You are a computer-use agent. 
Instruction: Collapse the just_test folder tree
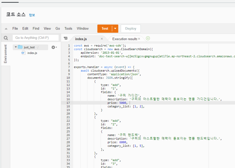16,47
